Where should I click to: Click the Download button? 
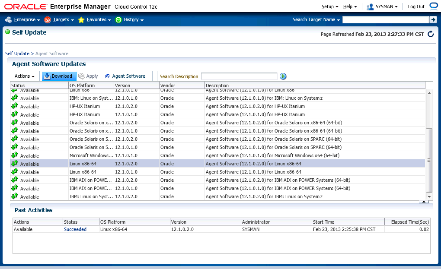pos(59,76)
